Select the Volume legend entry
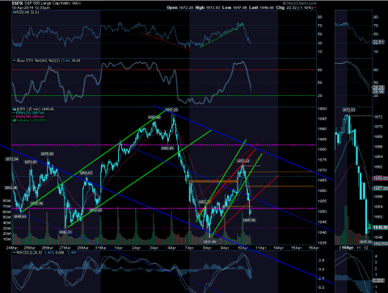 tap(29, 120)
